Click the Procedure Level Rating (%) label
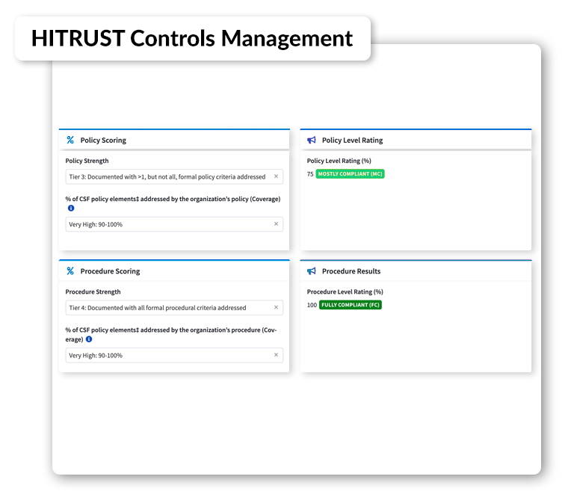 (345, 291)
